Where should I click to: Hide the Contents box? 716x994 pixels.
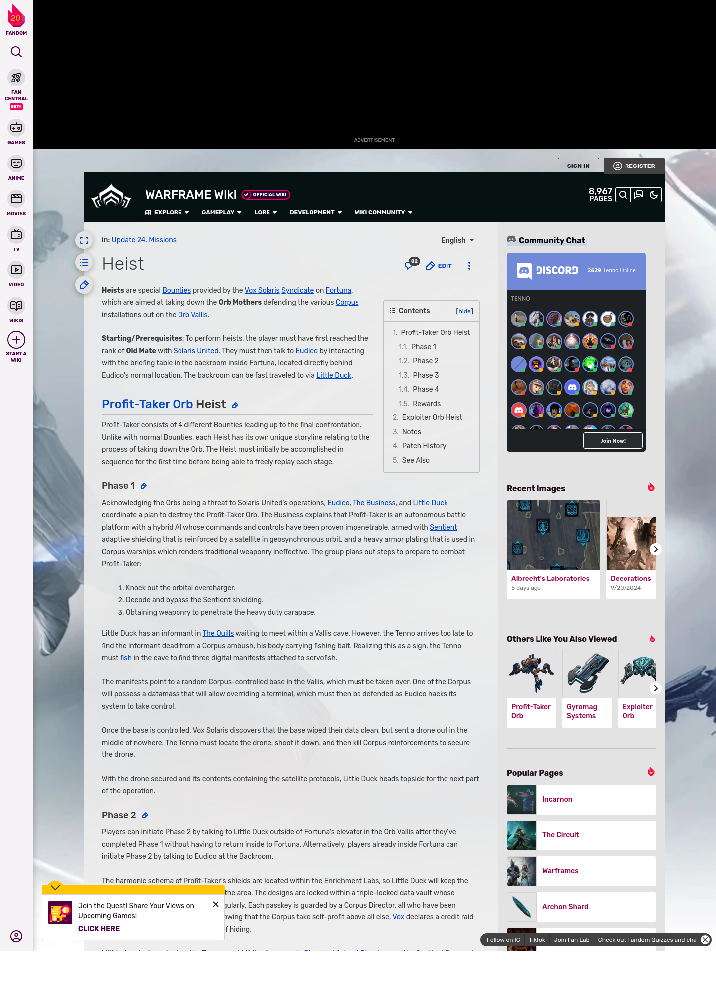(464, 311)
